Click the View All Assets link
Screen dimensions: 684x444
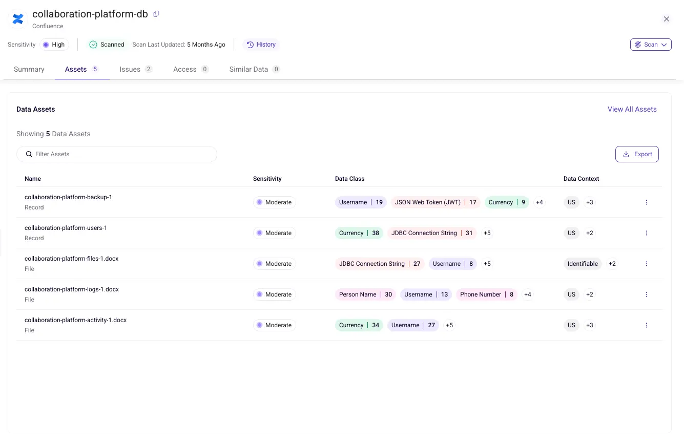632,109
